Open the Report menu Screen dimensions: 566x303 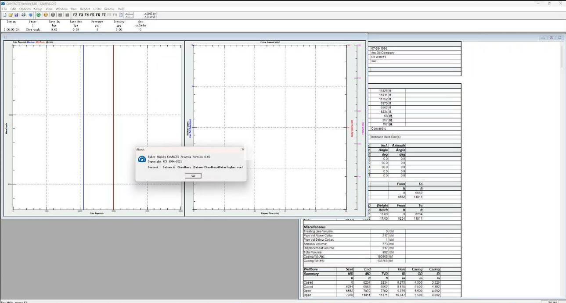85,9
